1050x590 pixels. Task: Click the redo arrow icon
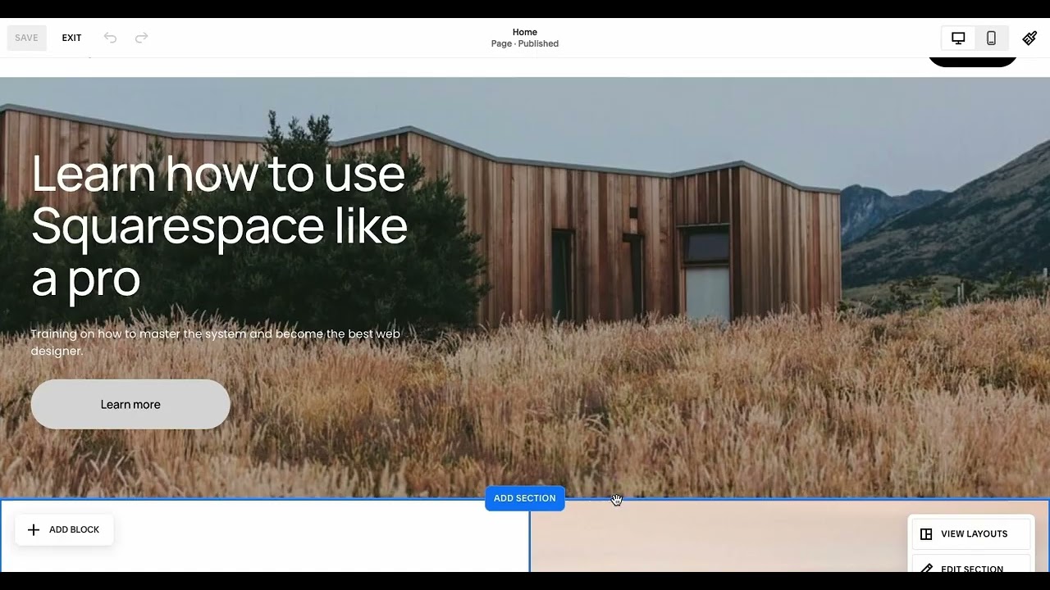pos(141,38)
